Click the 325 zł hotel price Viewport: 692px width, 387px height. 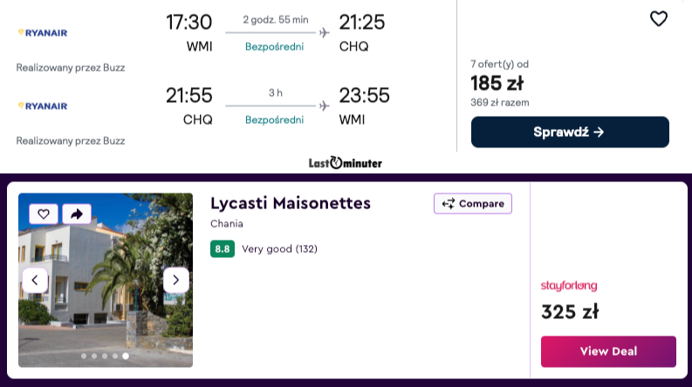[570, 312]
